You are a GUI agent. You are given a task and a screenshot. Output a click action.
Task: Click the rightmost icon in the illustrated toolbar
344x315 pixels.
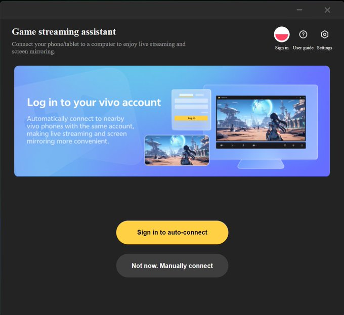click(x=302, y=145)
